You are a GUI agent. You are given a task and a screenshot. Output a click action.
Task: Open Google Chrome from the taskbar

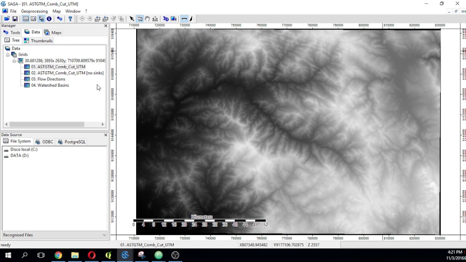[58, 255]
